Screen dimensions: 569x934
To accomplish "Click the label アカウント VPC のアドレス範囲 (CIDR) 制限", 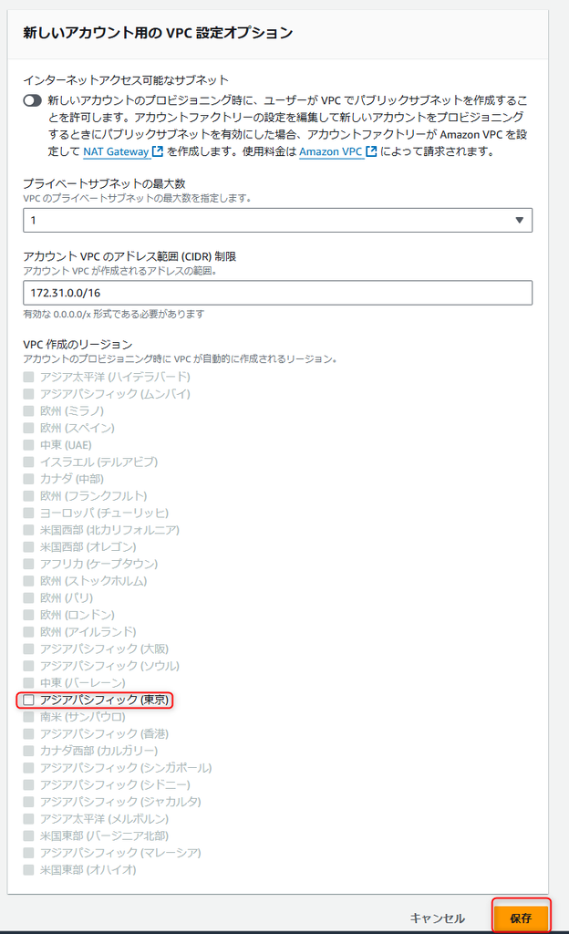I will click(x=129, y=256).
